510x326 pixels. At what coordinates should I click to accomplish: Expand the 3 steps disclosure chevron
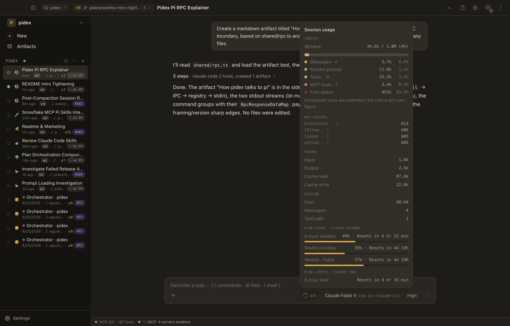pyautogui.click(x=274, y=76)
